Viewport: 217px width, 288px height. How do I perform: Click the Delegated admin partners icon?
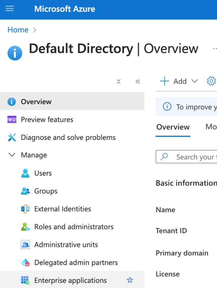(25, 263)
